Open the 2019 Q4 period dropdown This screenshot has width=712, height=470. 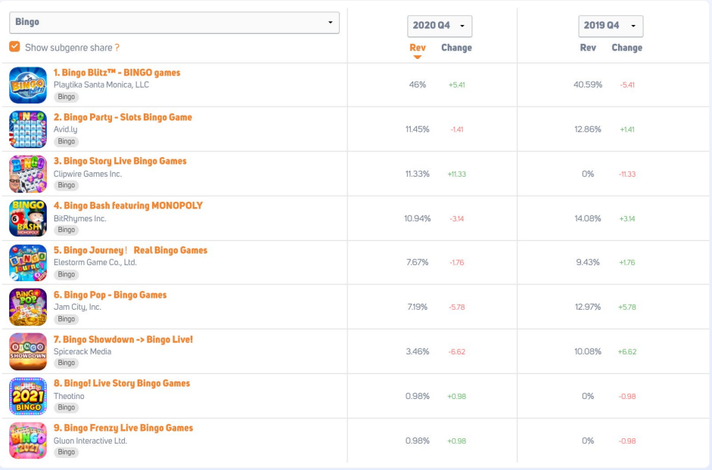click(x=611, y=26)
